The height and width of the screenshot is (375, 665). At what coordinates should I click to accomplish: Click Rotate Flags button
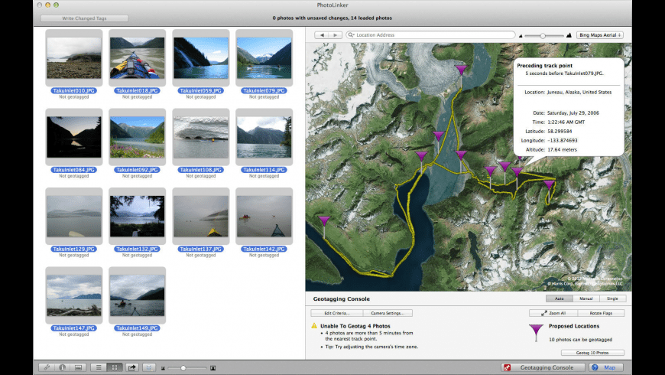point(601,313)
